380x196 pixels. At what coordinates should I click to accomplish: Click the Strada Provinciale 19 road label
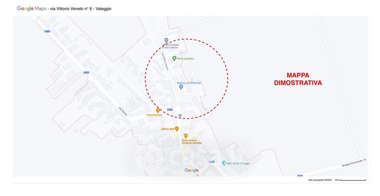pos(354,163)
